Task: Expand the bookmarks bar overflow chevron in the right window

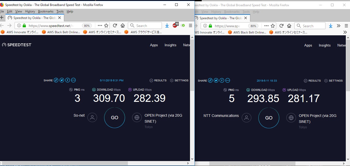Action: pyautogui.click(x=345, y=32)
